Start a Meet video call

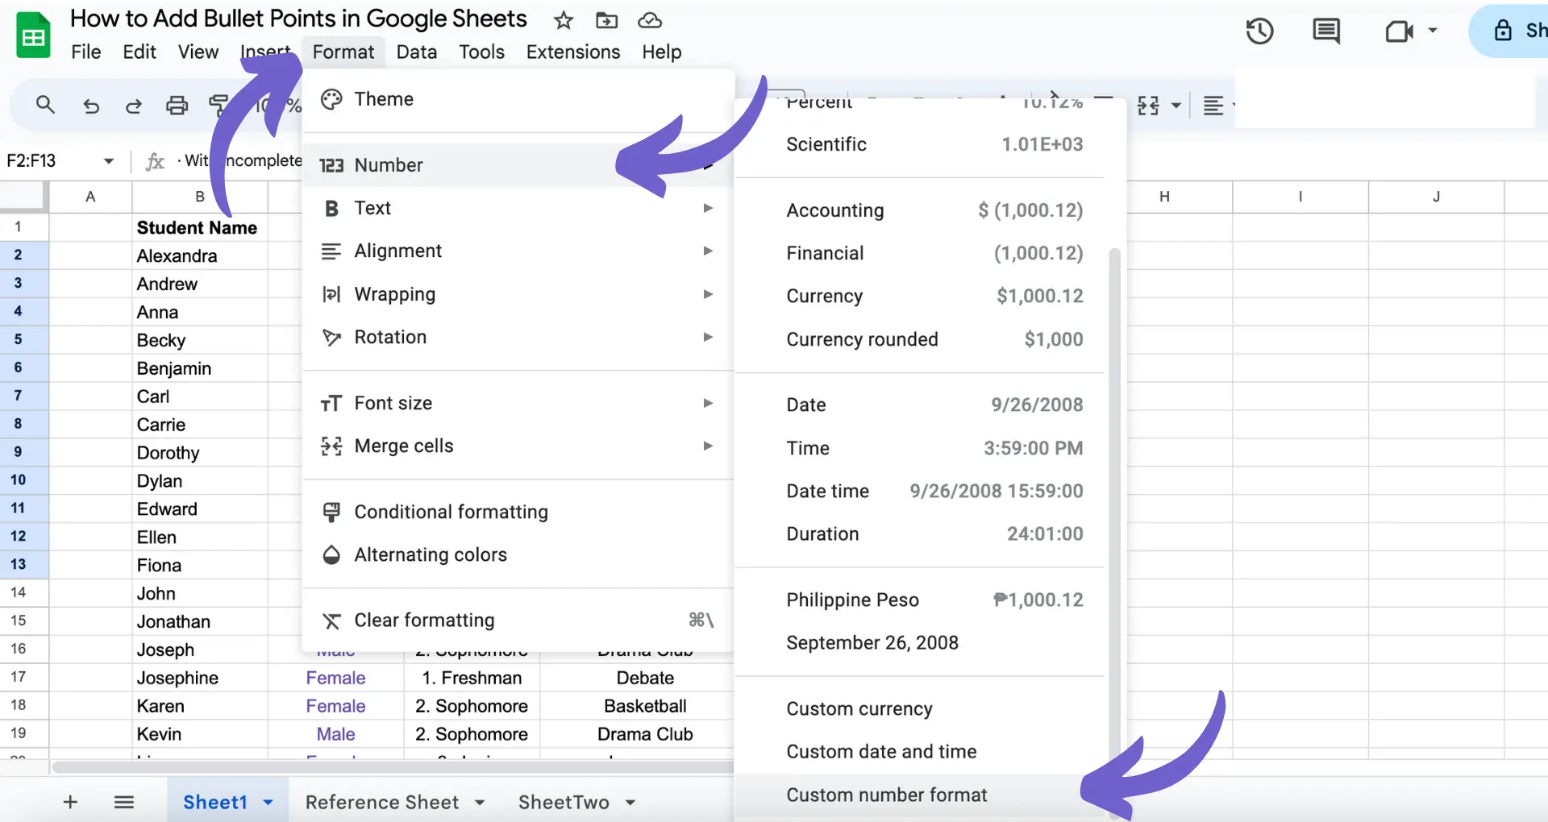(1399, 31)
